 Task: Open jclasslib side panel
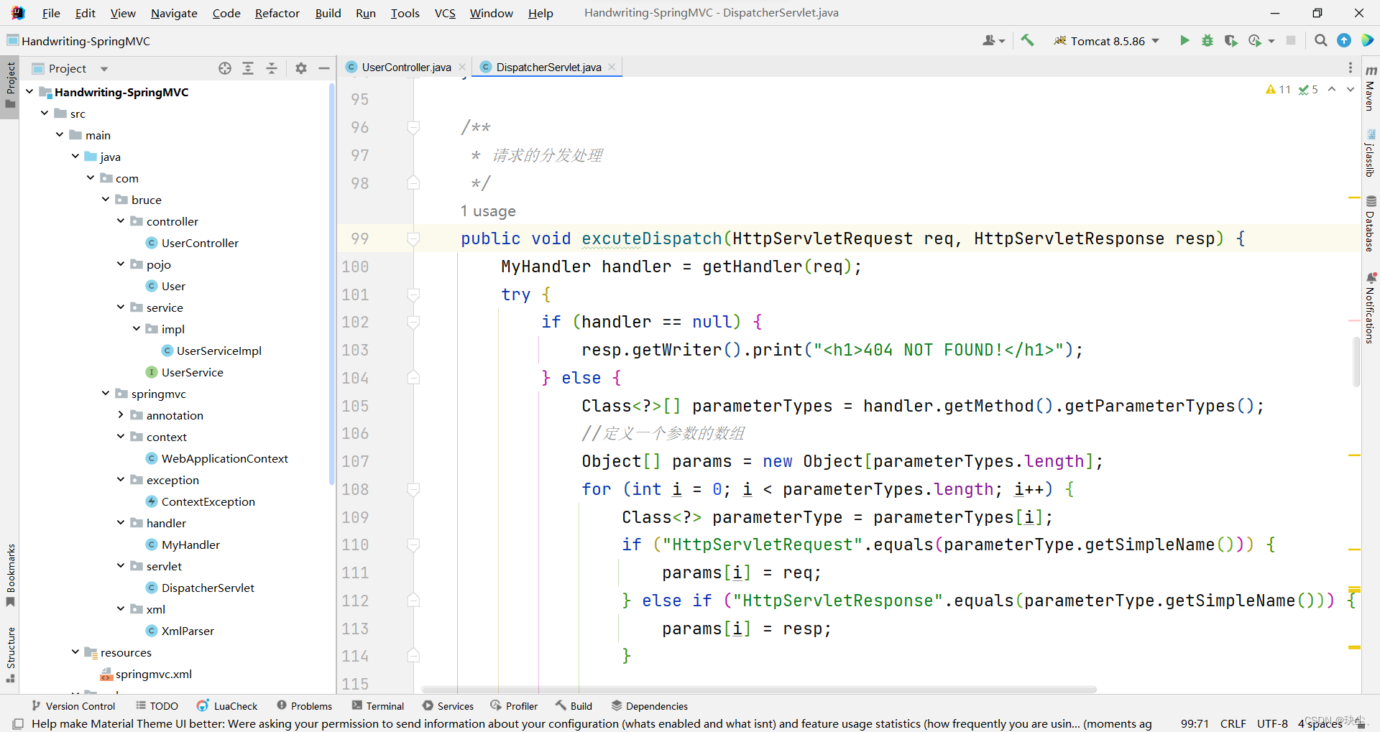[1371, 153]
